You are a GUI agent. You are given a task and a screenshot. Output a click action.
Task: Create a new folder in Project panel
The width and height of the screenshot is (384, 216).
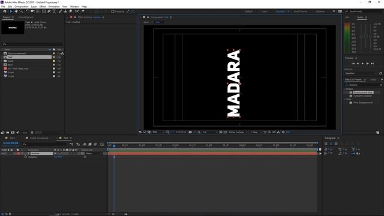pos(8,133)
